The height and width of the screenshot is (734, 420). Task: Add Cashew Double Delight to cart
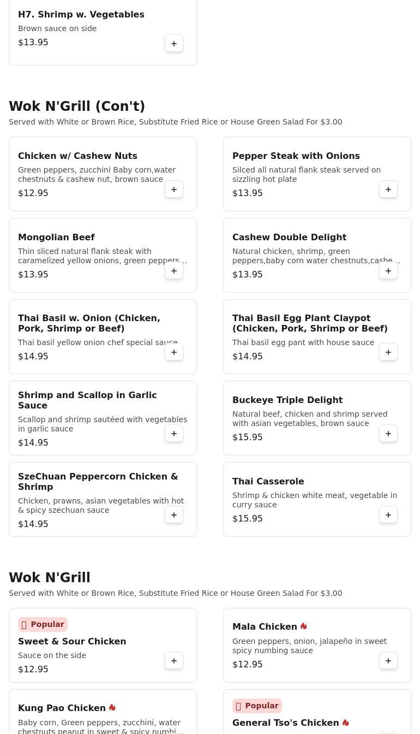[x=388, y=271]
